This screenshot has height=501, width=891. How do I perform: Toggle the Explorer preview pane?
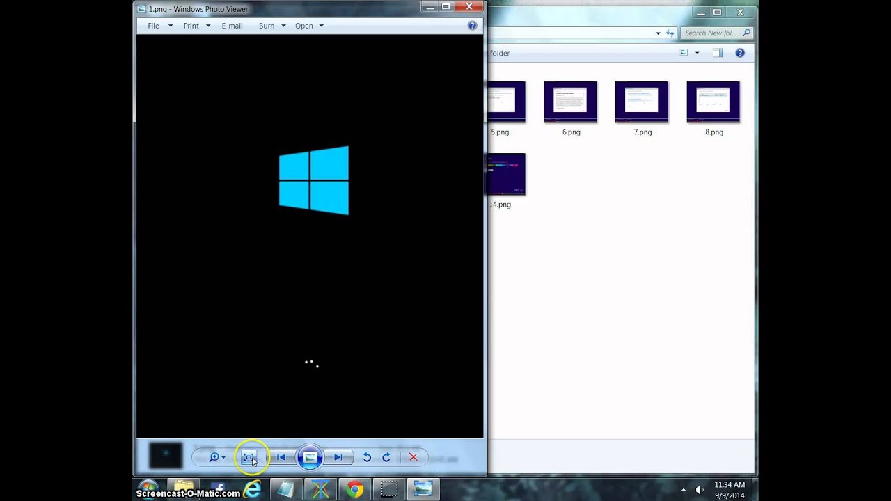(717, 53)
